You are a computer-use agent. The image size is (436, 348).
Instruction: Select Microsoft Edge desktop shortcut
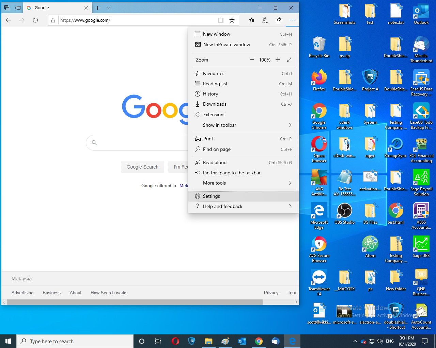click(x=319, y=216)
